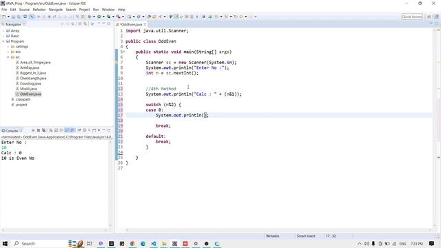441x248 pixels.
Task: Click Remove Launch X icon in Console
Action: [39, 130]
